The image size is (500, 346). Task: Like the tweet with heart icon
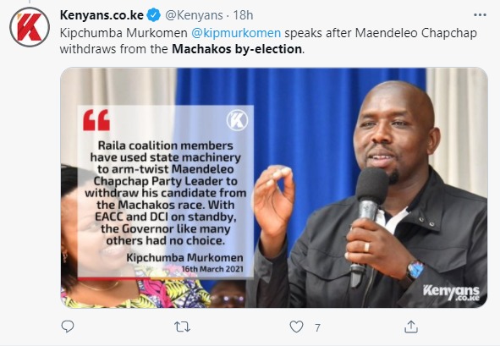(296, 327)
